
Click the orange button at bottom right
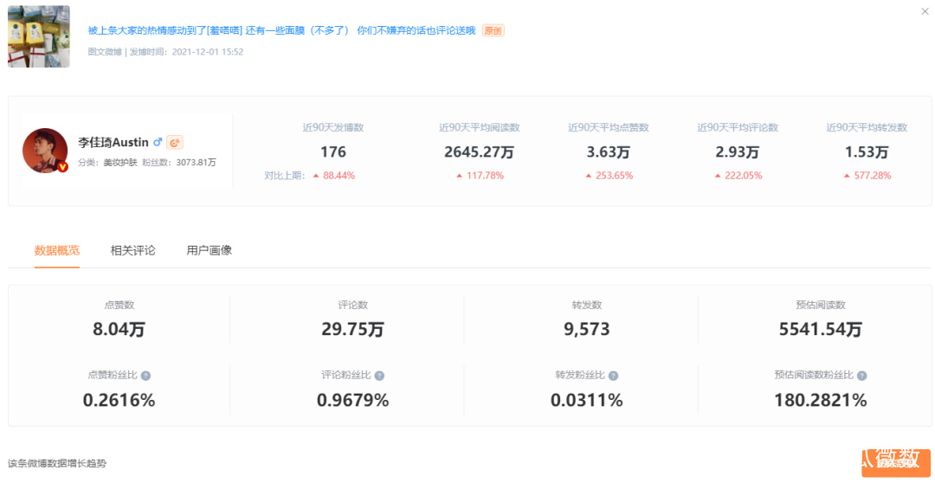point(895,463)
